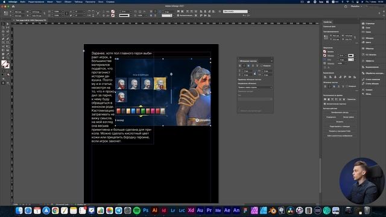Open wrap sides dropdown in floating panel
The width and height of the screenshot is (386, 217).
click(x=255, y=87)
